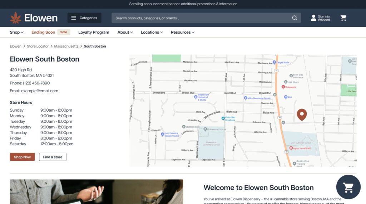Click the 420 High Rd address line
366x204 pixels.
21,70
